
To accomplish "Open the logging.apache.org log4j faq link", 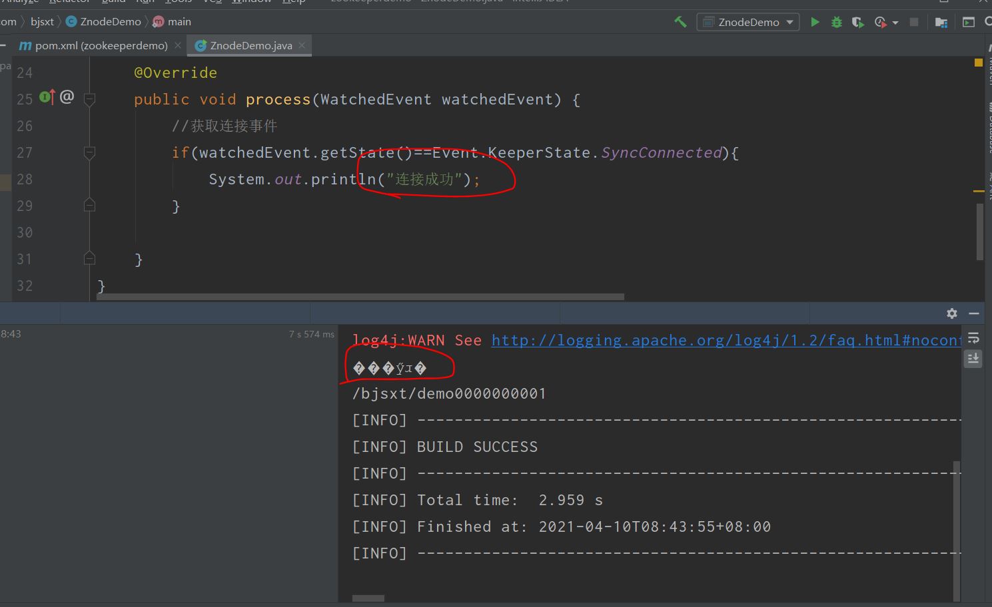I will 726,340.
